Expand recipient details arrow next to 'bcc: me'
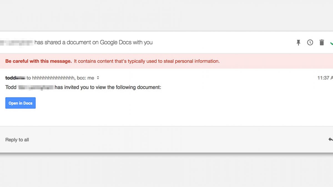This screenshot has height=187, width=333. tap(98, 78)
